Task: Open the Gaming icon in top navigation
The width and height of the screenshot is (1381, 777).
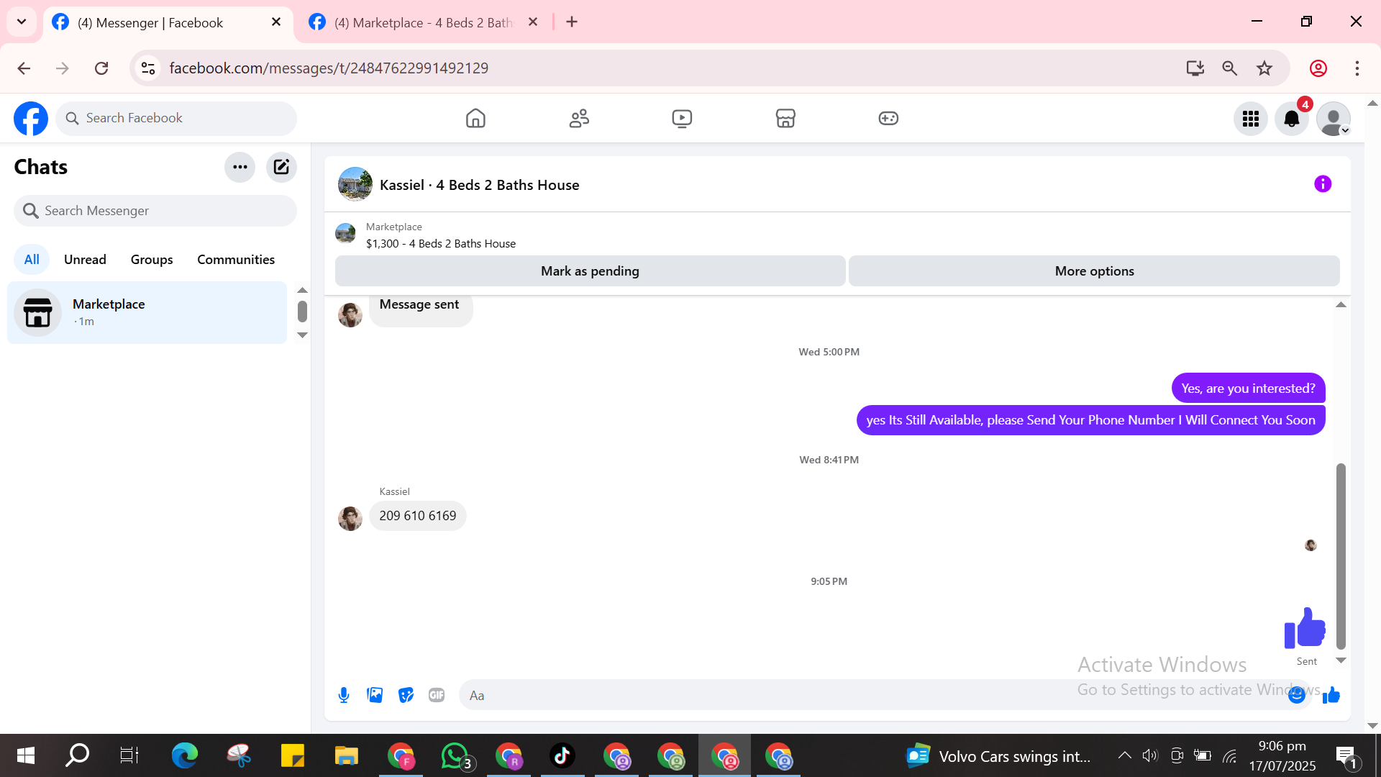Action: (888, 119)
